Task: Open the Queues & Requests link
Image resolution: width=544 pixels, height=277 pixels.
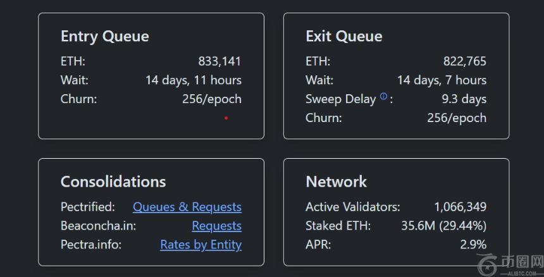Action: (187, 207)
